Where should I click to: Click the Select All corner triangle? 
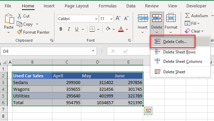point(4,62)
